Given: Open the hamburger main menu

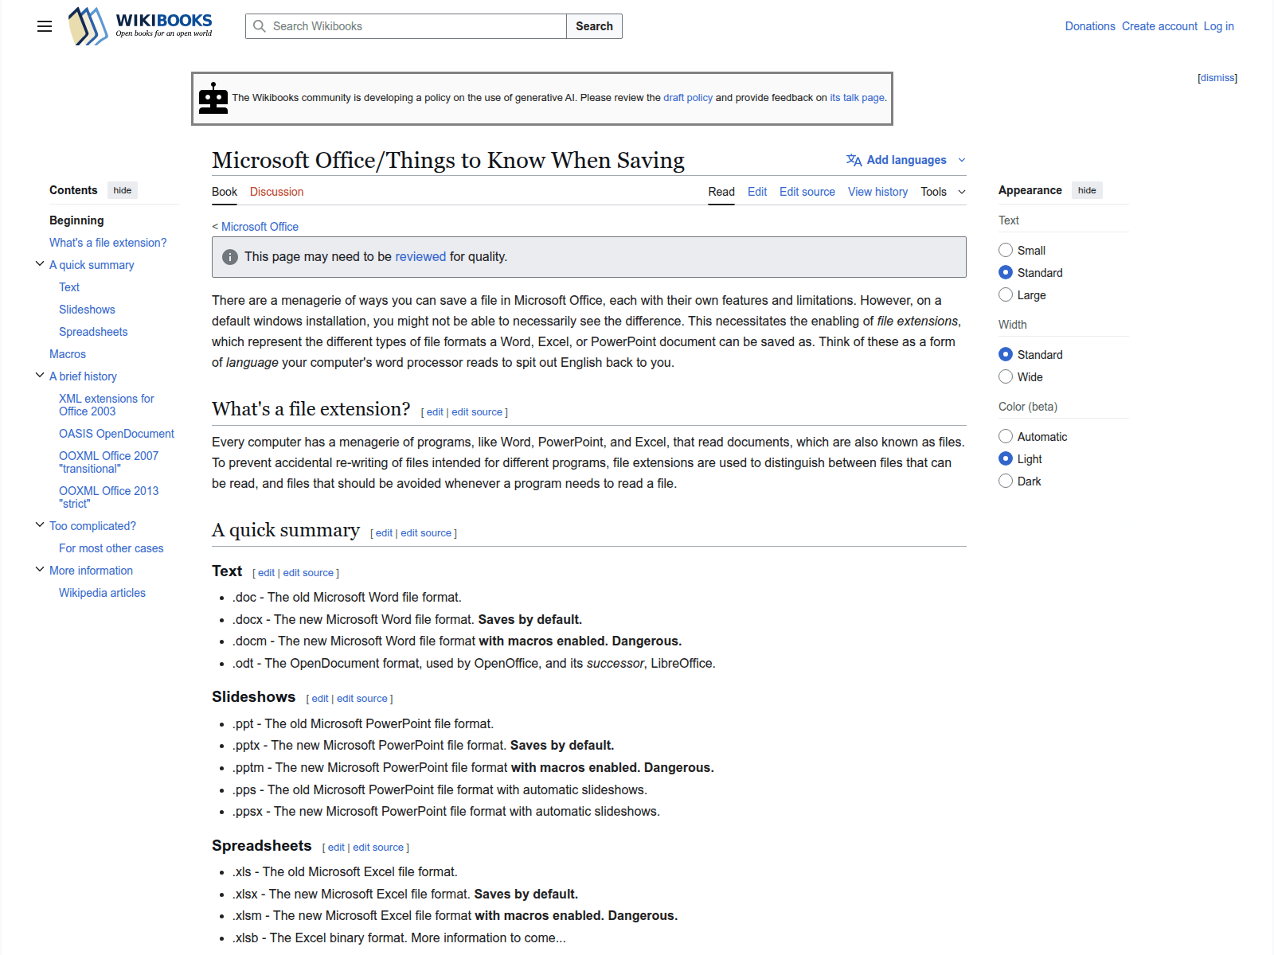Looking at the screenshot, I should pyautogui.click(x=44, y=26).
